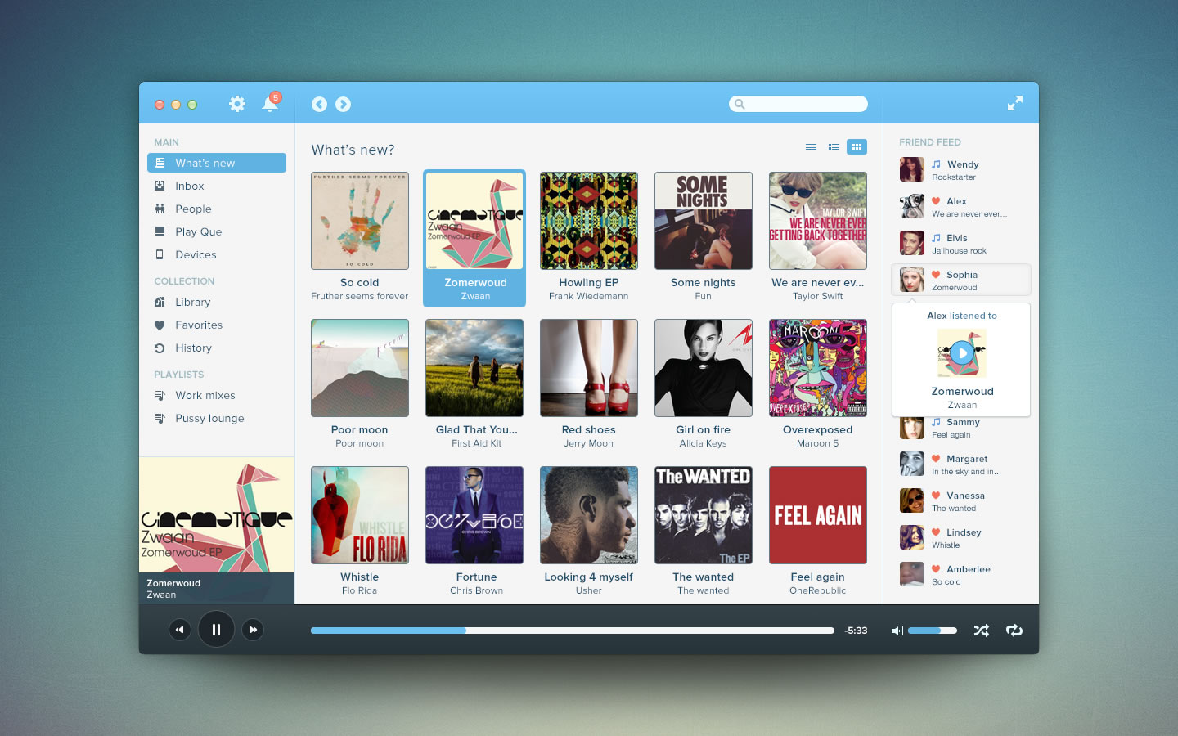Screen dimensions: 1178x736
Task: Click Amberlee's avatar in friend feed
Action: (912, 574)
